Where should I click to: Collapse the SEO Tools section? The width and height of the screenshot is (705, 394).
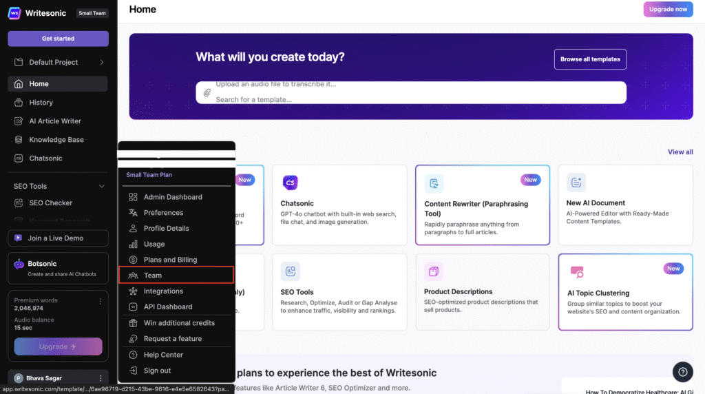click(102, 186)
